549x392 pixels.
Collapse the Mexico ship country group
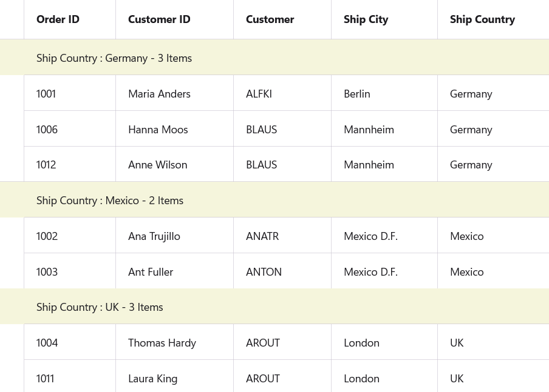[x=12, y=200]
